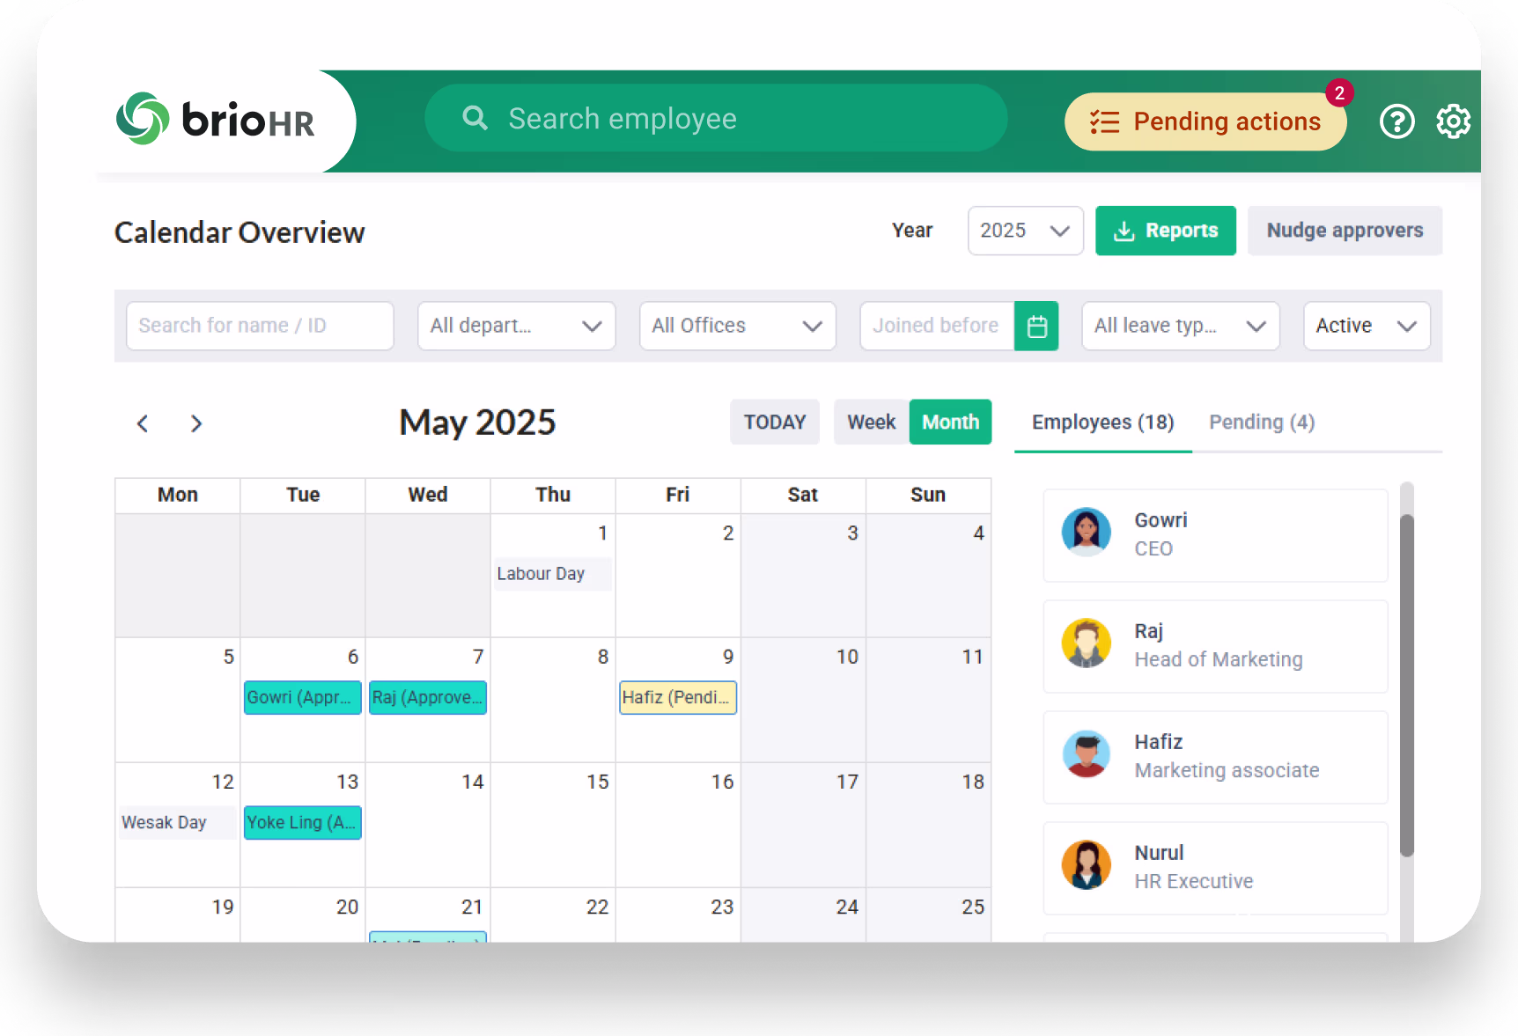Click the BrioHR logo
The height and width of the screenshot is (1036, 1518).
216,119
